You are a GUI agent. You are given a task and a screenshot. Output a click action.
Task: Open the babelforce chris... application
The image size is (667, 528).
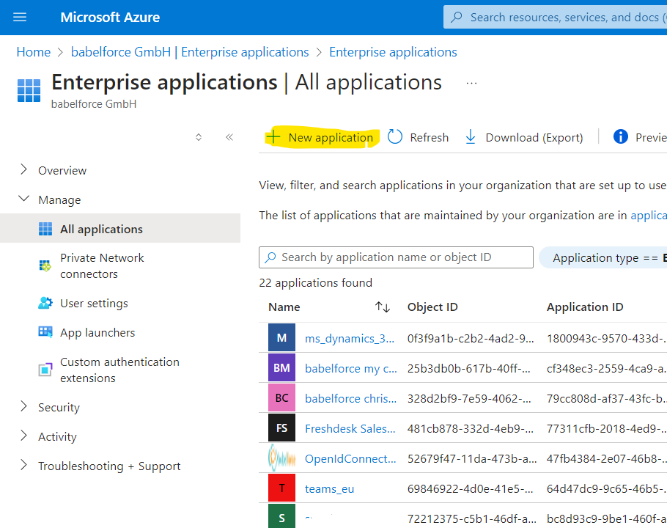tap(350, 398)
